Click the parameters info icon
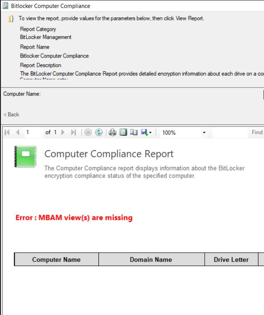The height and width of the screenshot is (315, 264). tap(11, 19)
